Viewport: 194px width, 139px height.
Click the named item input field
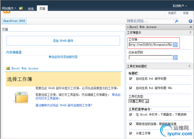pyautogui.click(x=151, y=58)
